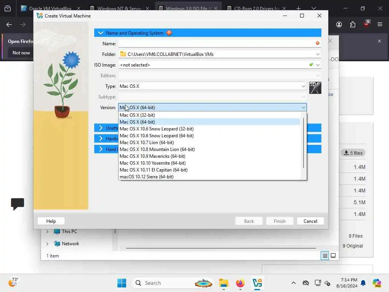The image size is (389, 292).
Task: Click the black chat bubble icon
Action: pyautogui.click(x=17, y=204)
